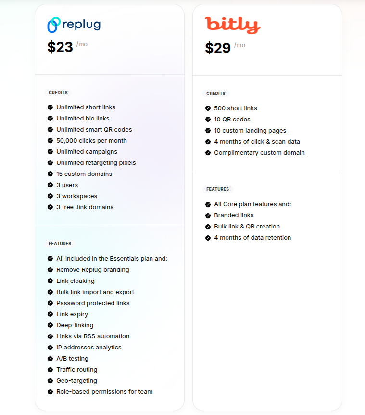Click the Role-based permissions for team entry

(104, 391)
